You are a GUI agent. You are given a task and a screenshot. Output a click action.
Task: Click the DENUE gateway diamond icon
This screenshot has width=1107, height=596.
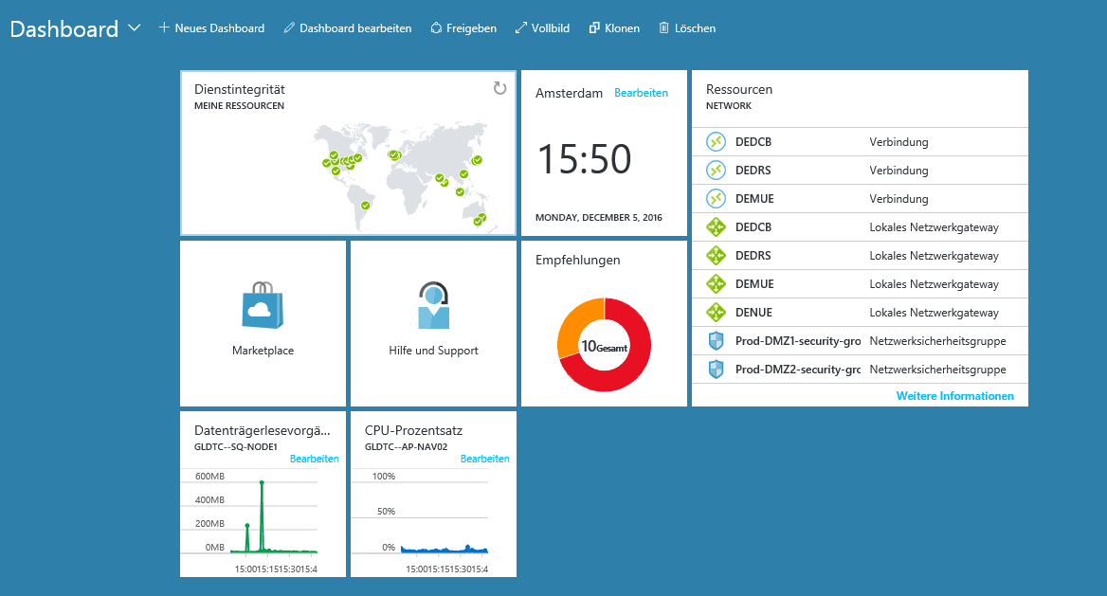[x=716, y=313]
